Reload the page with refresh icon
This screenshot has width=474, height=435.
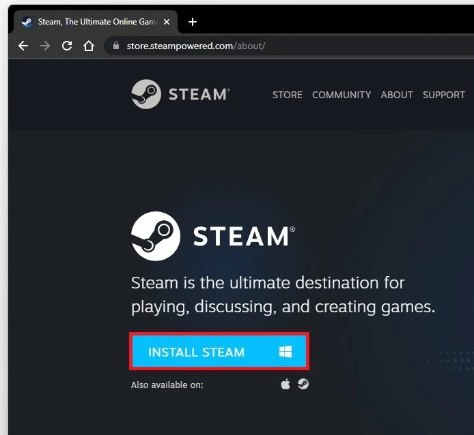coord(67,46)
